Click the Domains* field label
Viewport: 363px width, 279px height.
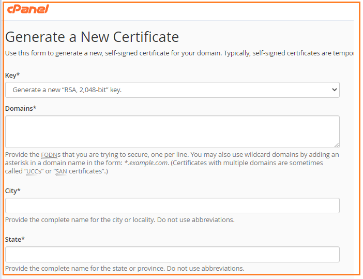coord(21,109)
